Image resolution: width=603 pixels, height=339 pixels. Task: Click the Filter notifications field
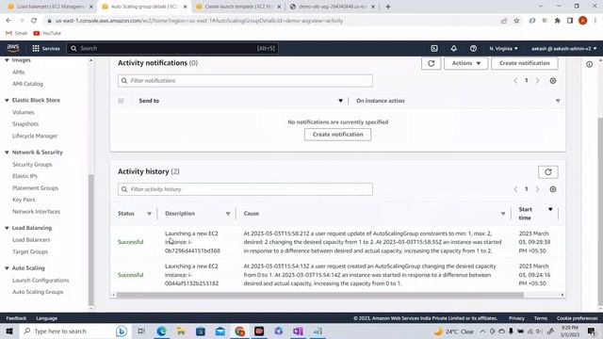[x=245, y=81]
